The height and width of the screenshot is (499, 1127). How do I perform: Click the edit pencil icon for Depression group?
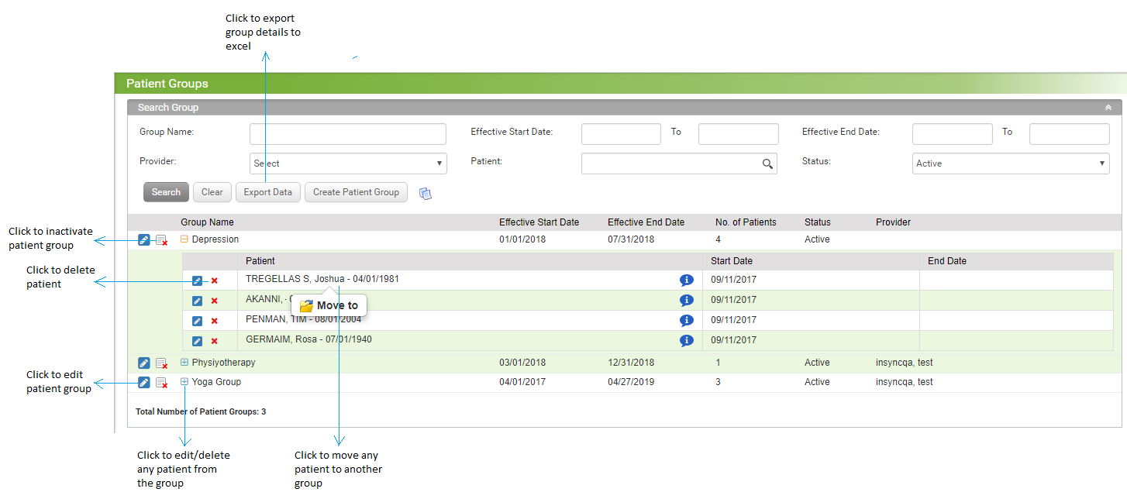pos(144,239)
